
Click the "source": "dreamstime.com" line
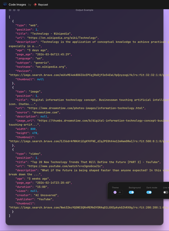(x=38, y=112)
